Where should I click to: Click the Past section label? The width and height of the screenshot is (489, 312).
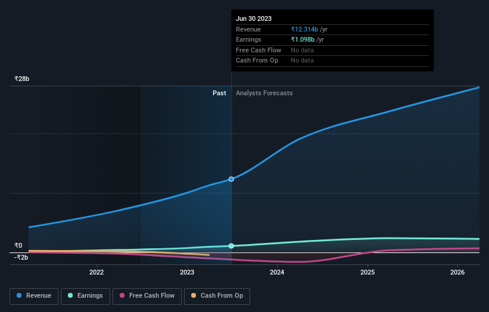[x=219, y=93]
